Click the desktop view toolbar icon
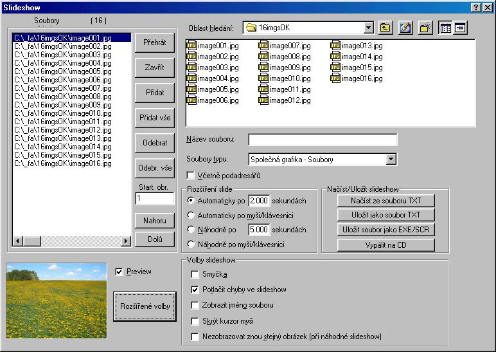This screenshot has height=352, width=496. 405,28
